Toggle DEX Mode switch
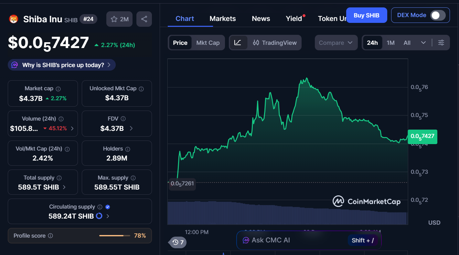The width and height of the screenshot is (459, 255). tap(438, 15)
